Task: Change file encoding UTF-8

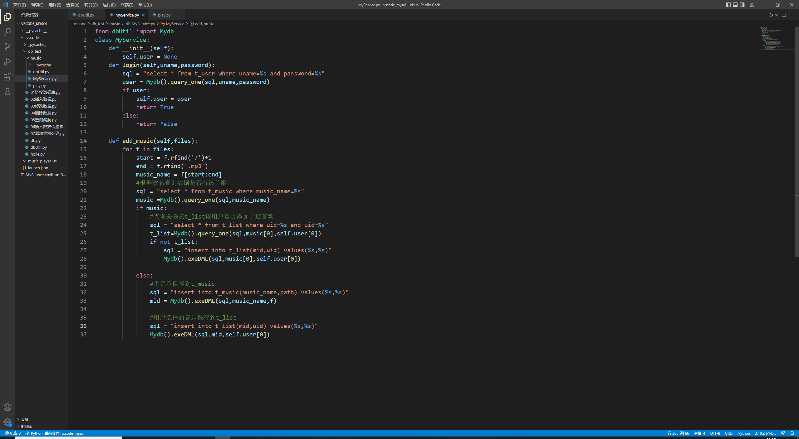Action: tap(715, 433)
